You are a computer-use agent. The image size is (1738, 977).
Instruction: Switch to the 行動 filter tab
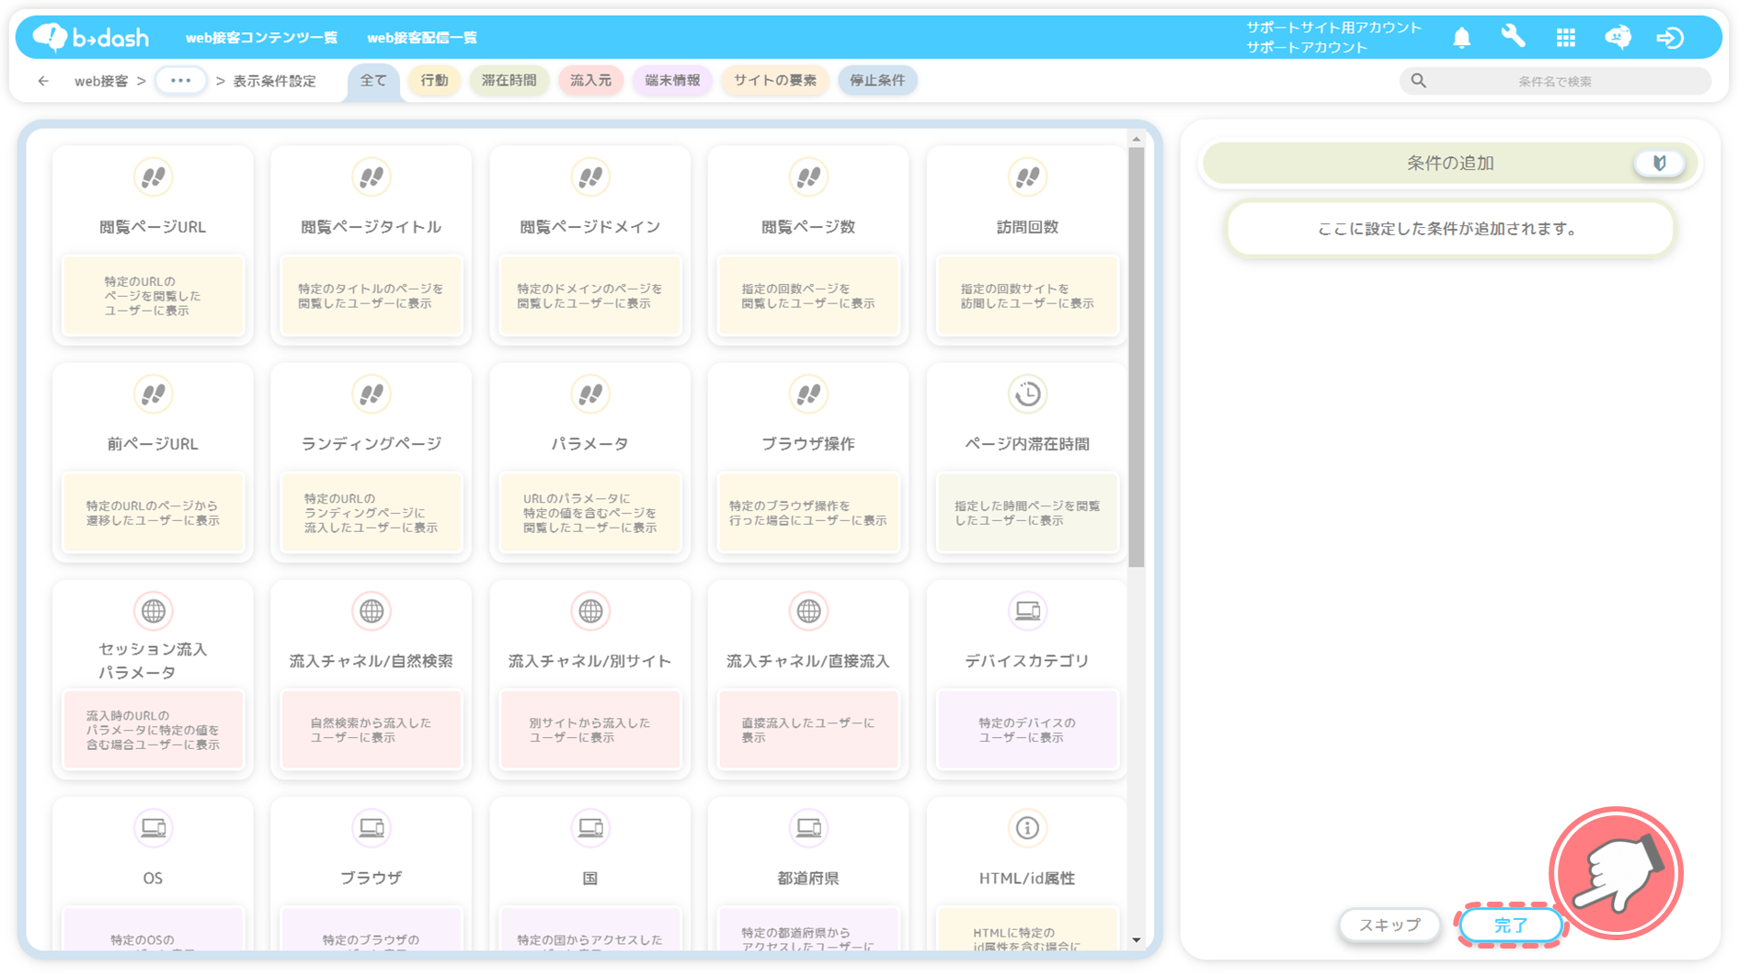click(434, 81)
